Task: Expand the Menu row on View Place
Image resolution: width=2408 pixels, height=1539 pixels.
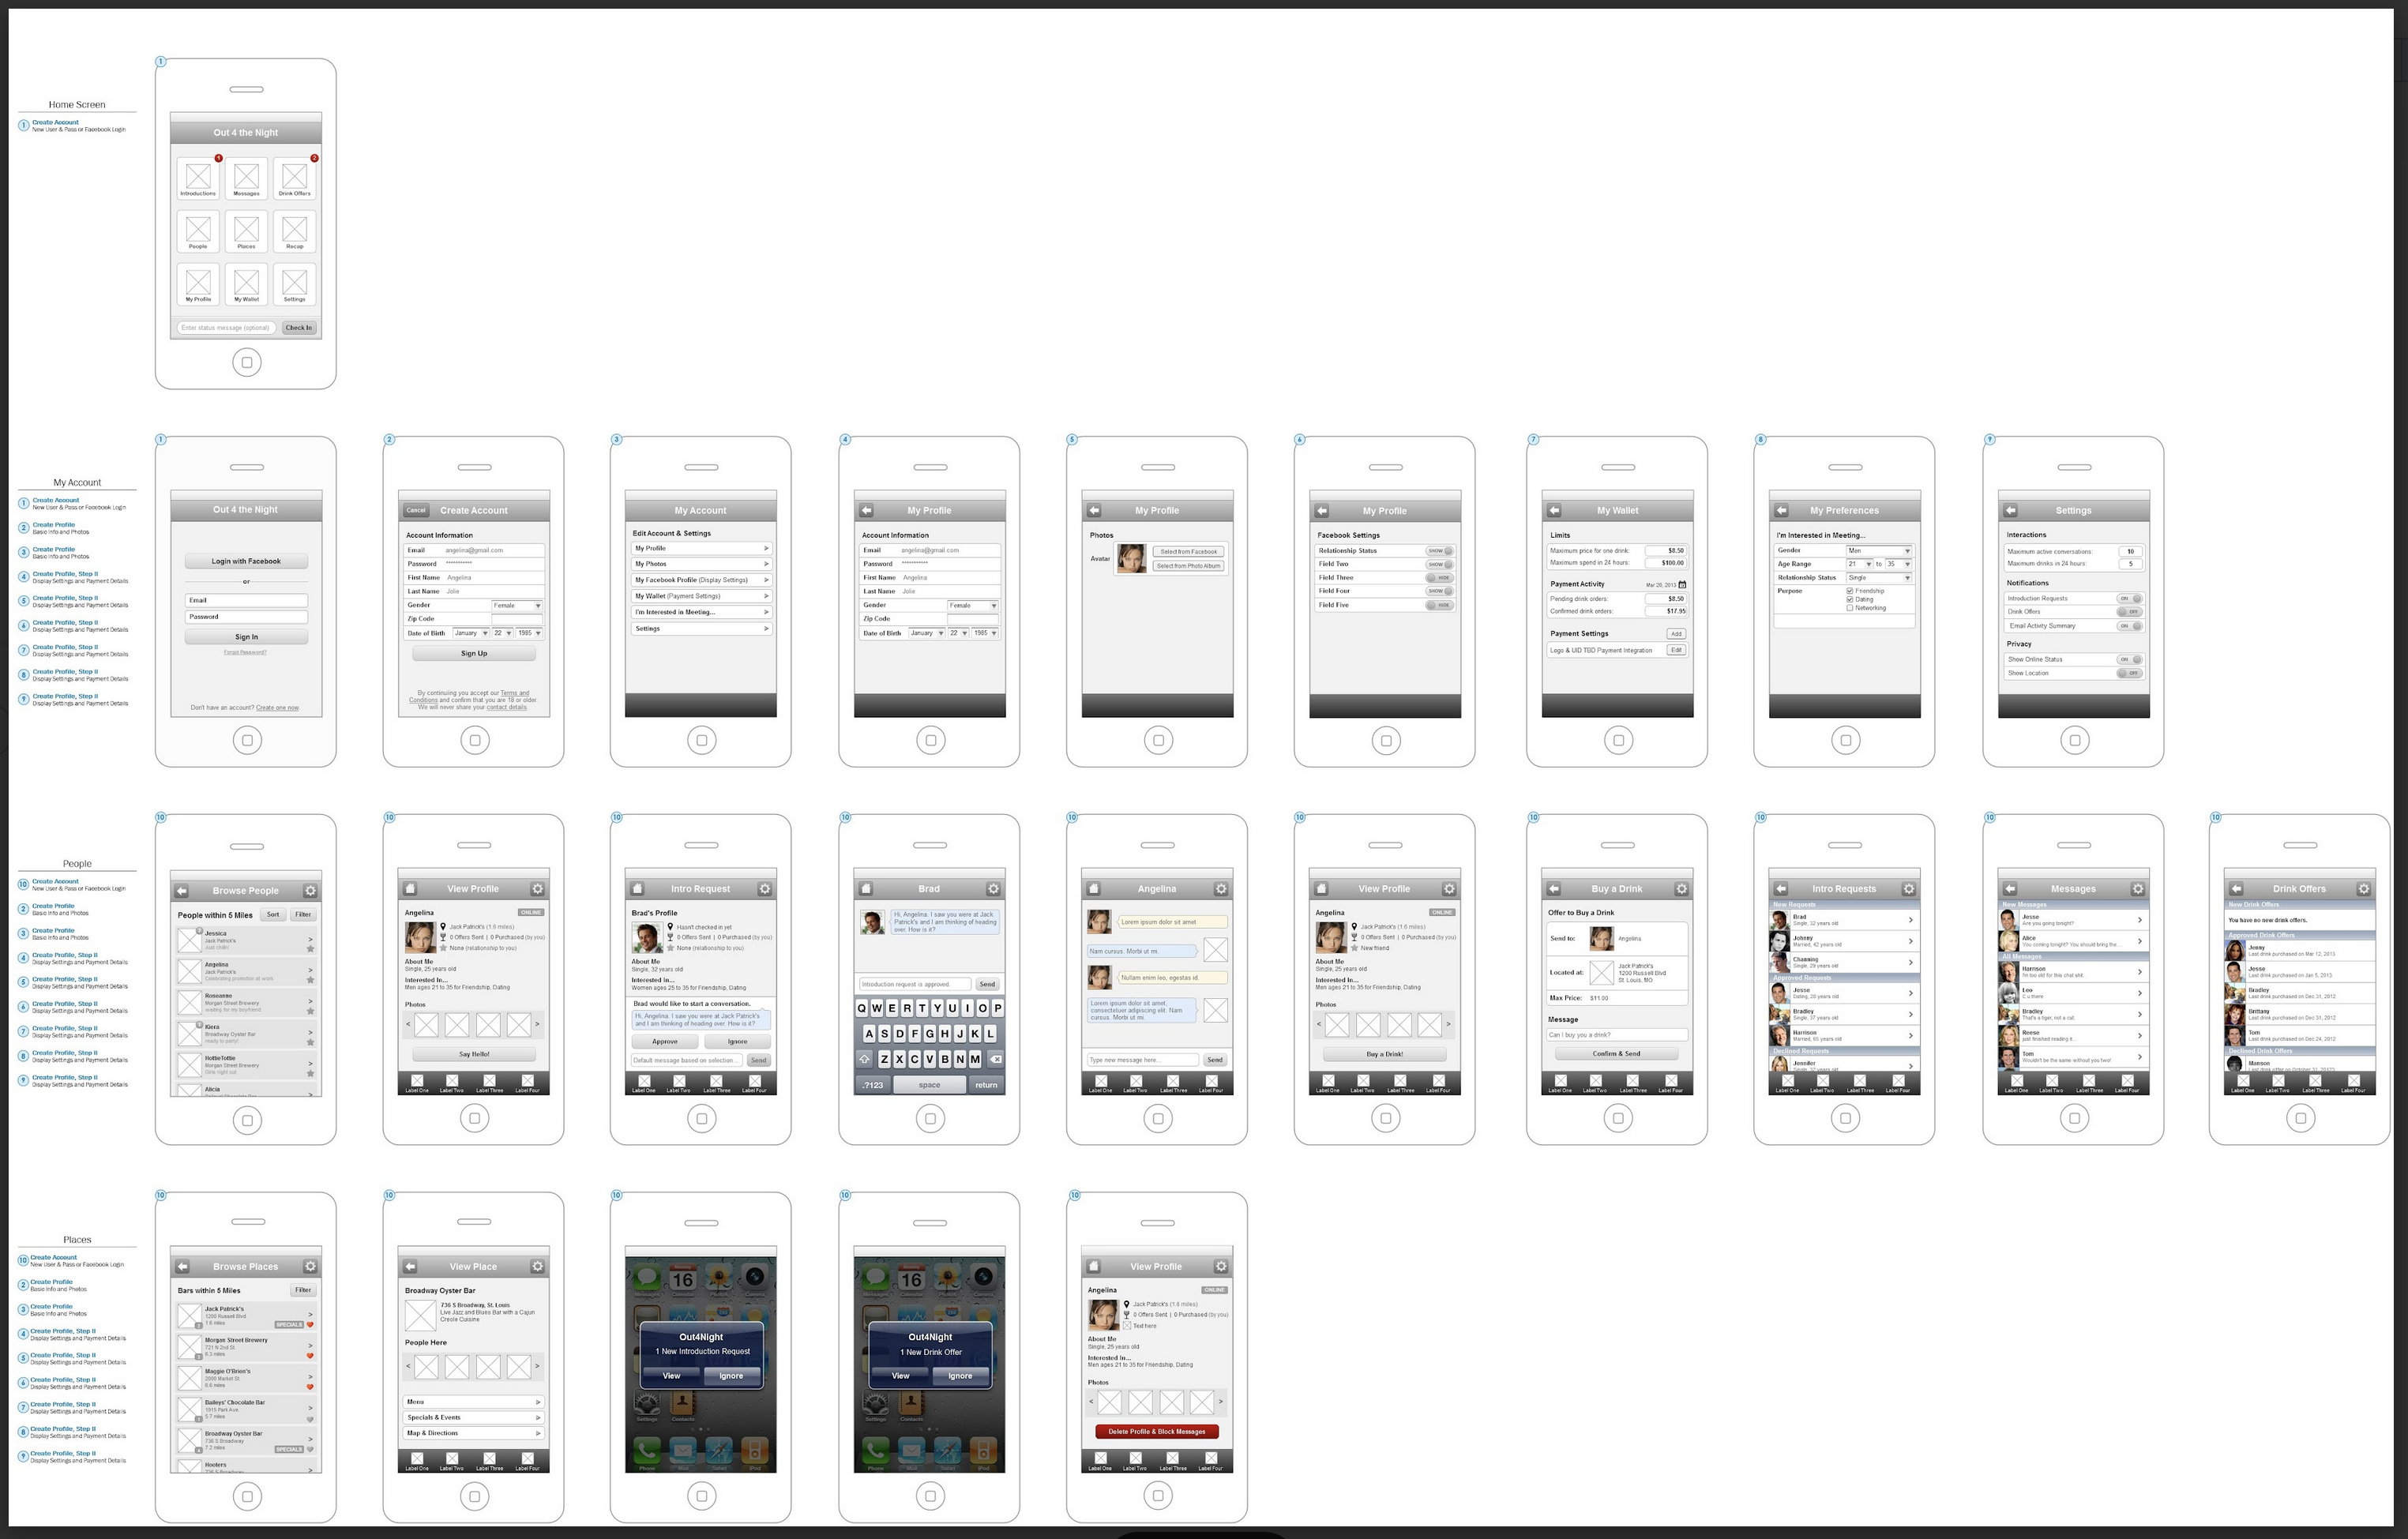Action: pos(474,1402)
